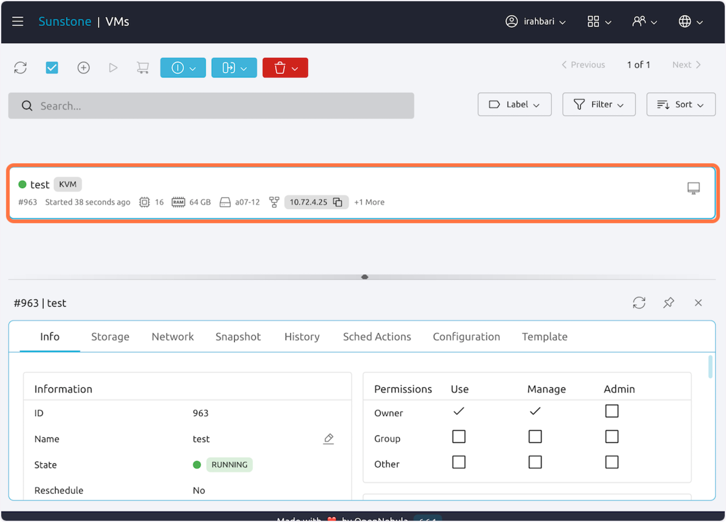This screenshot has width=726, height=522.
Task: Open the Sort dropdown
Action: click(x=681, y=104)
